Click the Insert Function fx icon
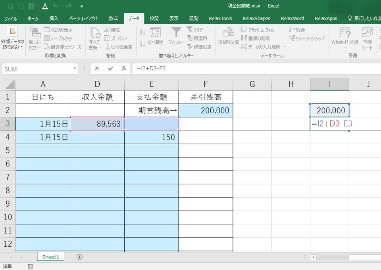Viewport: 381px width, 270px height. (x=123, y=69)
